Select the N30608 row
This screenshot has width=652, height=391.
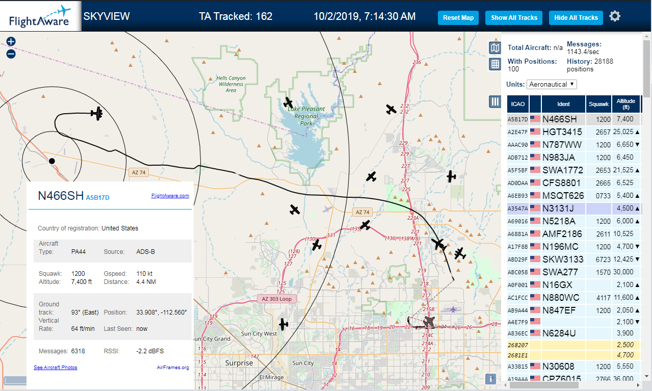[x=575, y=367]
